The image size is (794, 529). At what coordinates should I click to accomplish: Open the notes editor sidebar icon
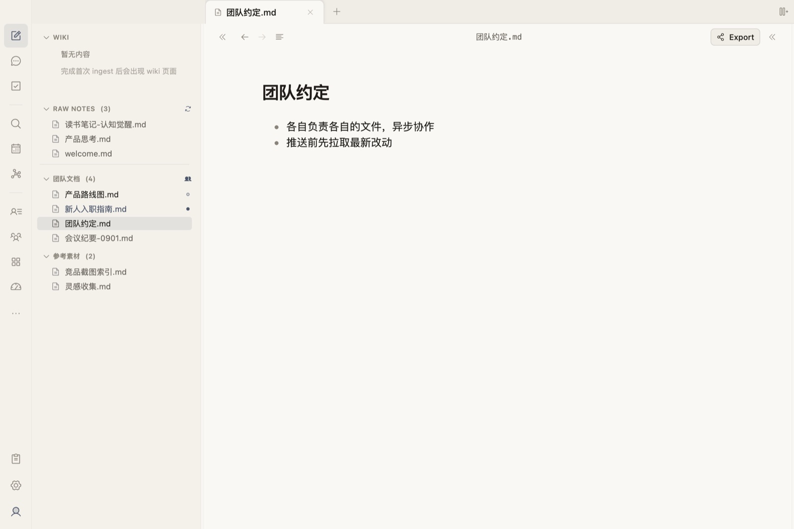tap(16, 36)
